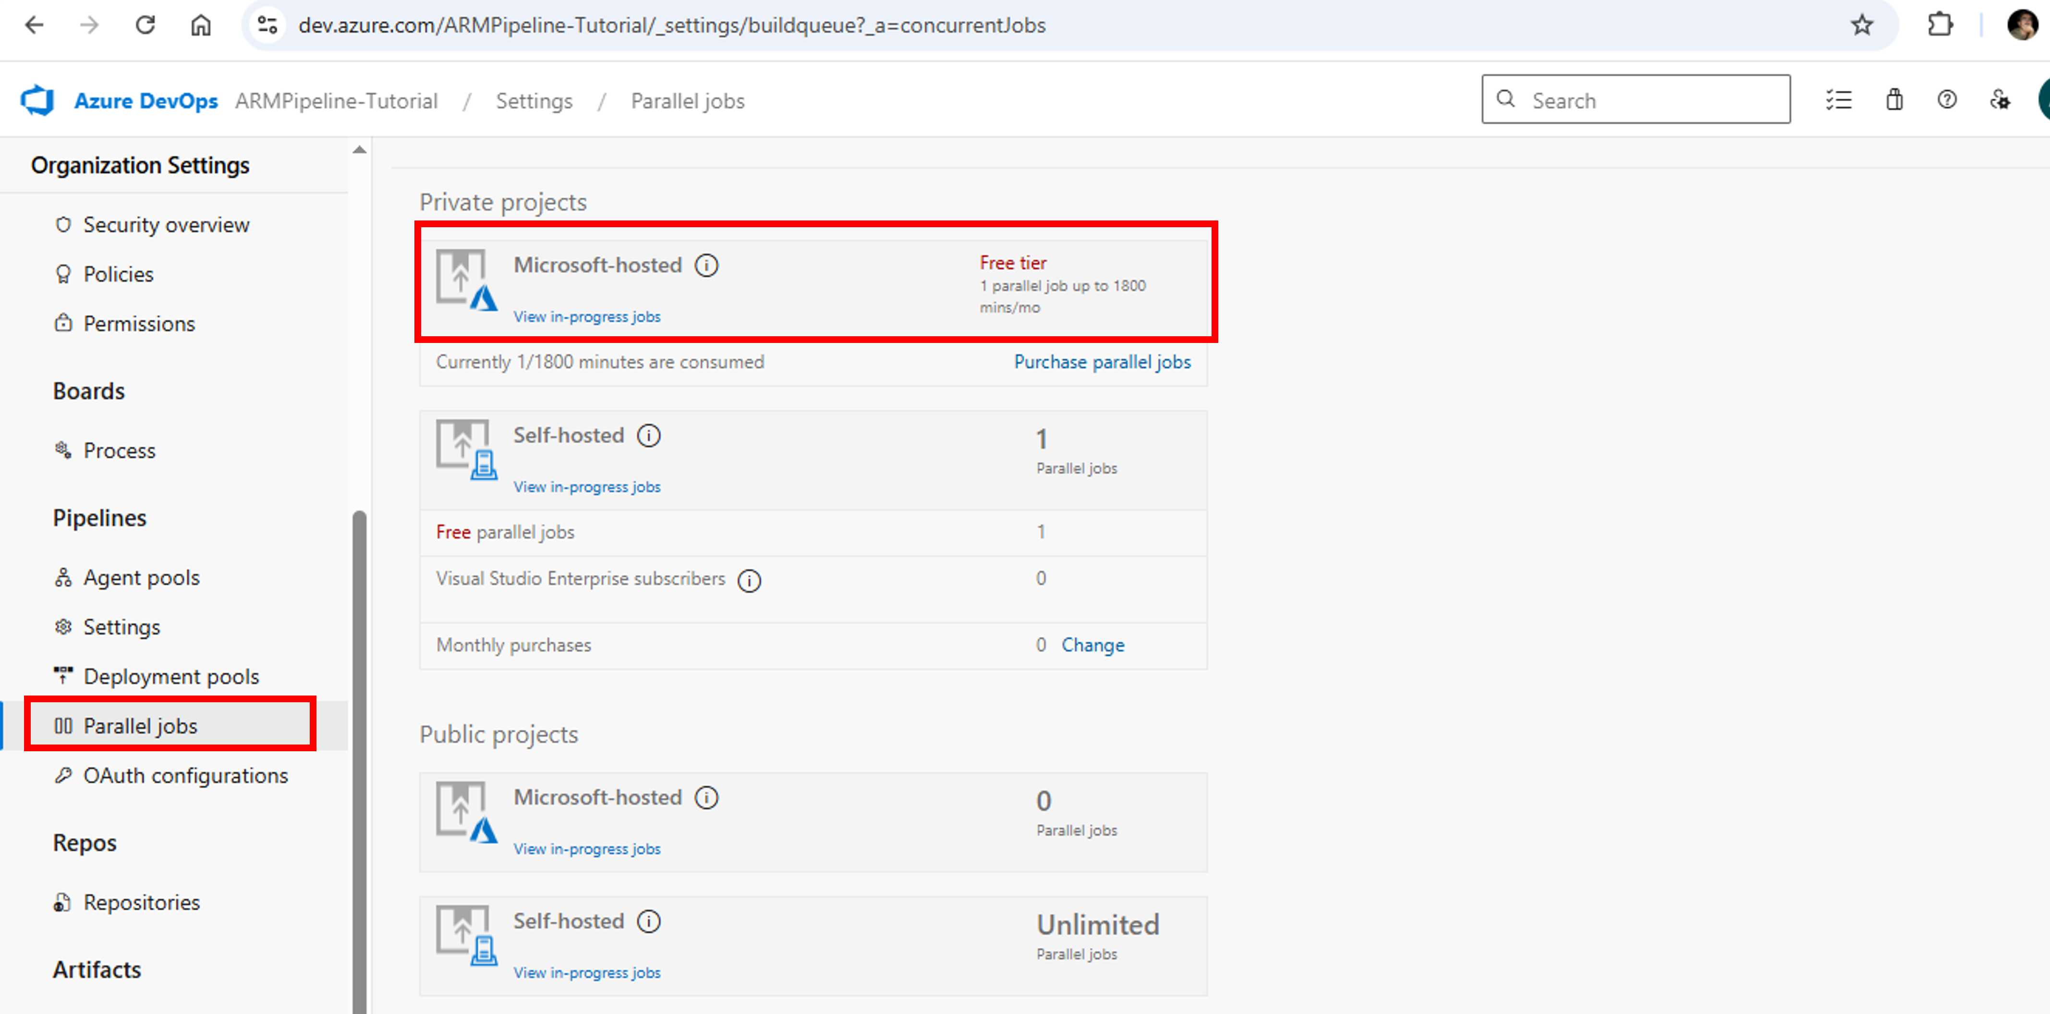Click the info icon beside Visual Studio Enterprise subscribers
The height and width of the screenshot is (1014, 2050).
(749, 580)
